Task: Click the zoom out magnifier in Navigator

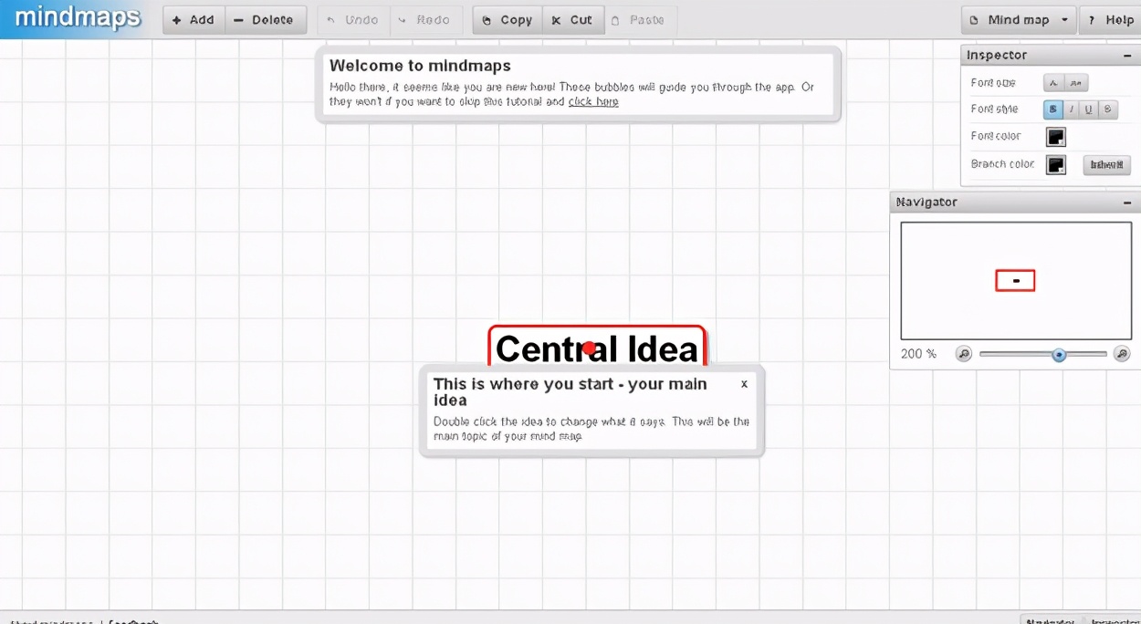Action: click(x=963, y=354)
